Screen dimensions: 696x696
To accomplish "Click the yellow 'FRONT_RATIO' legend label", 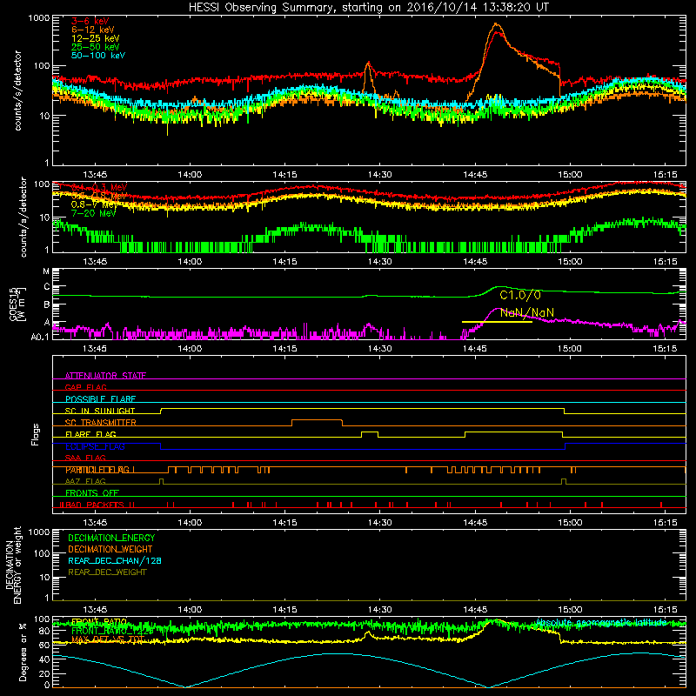I will (x=99, y=621).
